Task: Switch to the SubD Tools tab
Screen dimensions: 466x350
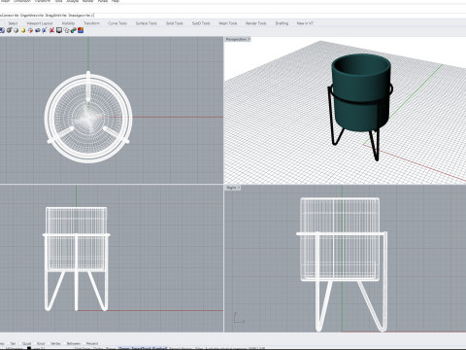Action: click(201, 23)
